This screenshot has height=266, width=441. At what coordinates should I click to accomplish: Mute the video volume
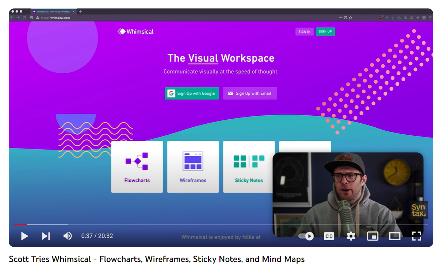click(x=68, y=236)
